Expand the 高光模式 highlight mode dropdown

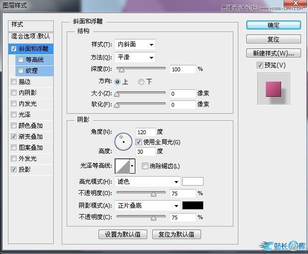(x=147, y=182)
